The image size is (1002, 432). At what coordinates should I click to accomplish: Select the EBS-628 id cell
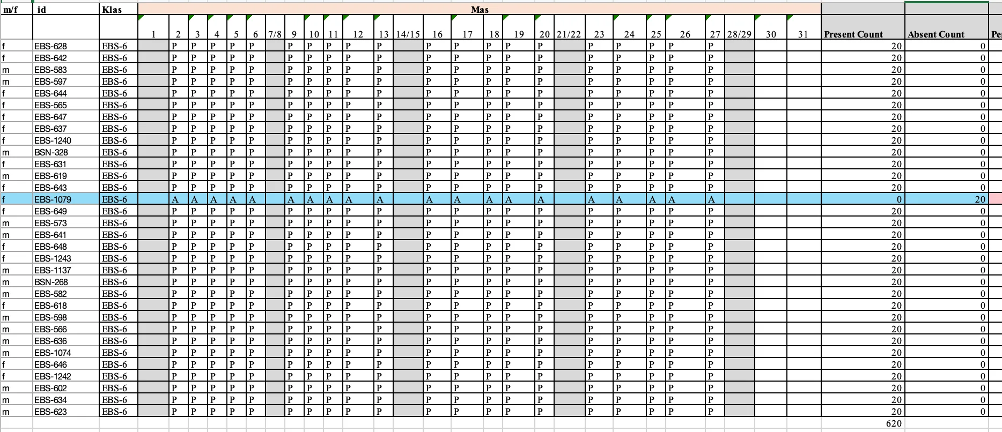(66, 46)
